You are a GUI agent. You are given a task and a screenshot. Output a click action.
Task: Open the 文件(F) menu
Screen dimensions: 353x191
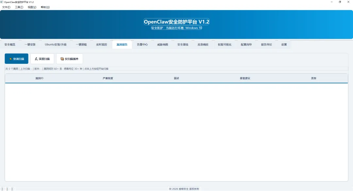pyautogui.click(x=6, y=7)
